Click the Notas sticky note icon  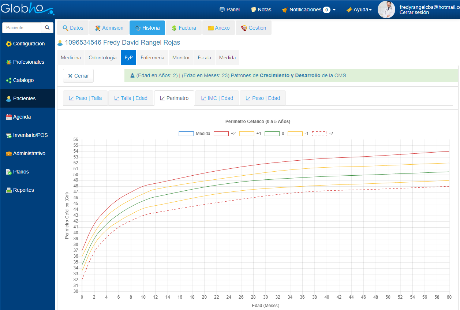coord(254,10)
